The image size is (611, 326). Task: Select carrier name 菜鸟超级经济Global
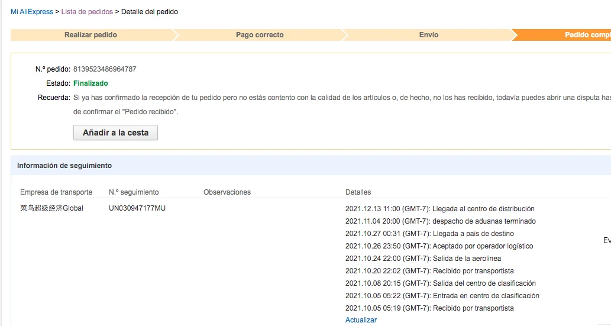click(x=52, y=208)
